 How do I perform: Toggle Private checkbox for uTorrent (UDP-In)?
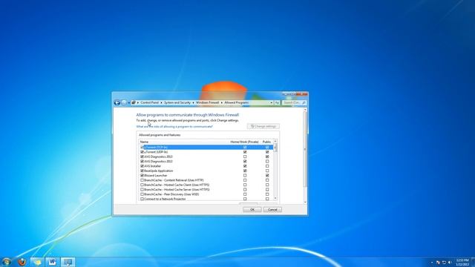tap(245, 152)
